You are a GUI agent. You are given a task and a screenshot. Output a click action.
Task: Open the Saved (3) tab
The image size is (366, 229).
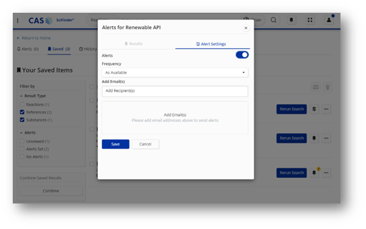point(59,49)
